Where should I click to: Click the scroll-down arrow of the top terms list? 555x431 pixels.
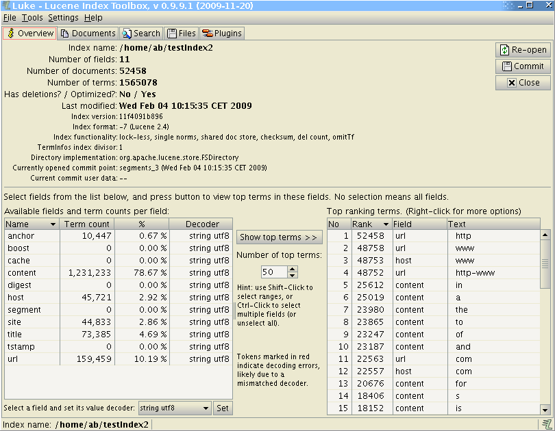coord(545,409)
